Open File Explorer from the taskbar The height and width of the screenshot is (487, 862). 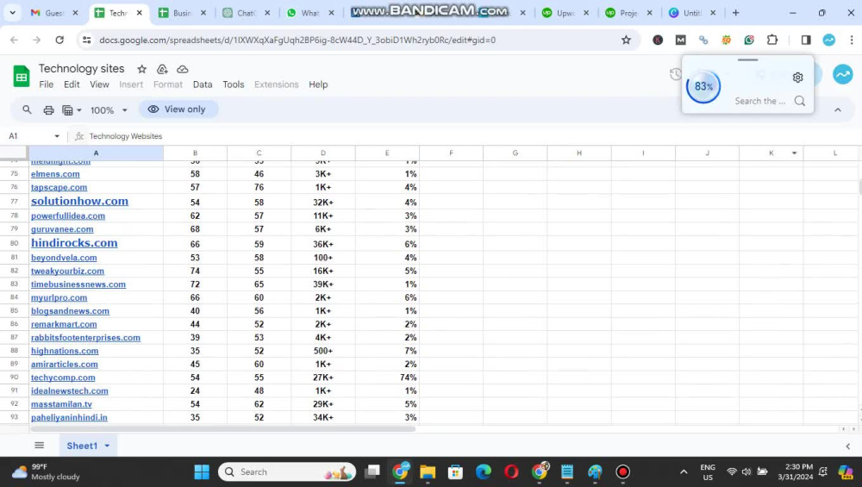428,471
